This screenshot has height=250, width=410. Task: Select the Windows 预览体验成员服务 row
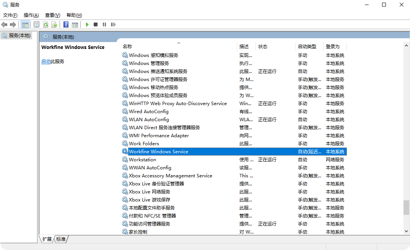234,95
